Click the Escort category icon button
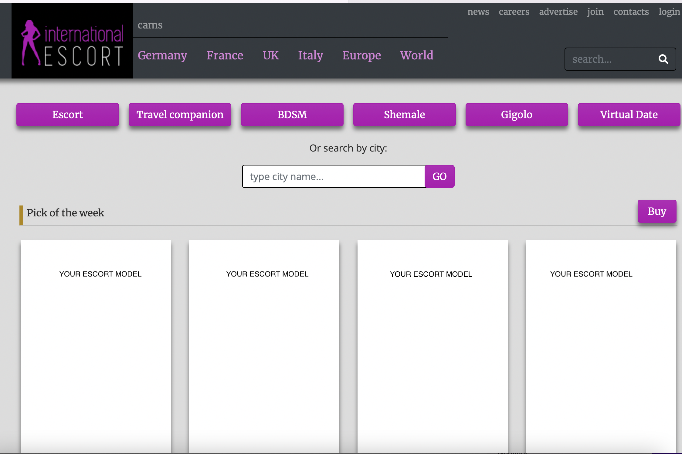Screen dimensions: 682x454 [67, 114]
